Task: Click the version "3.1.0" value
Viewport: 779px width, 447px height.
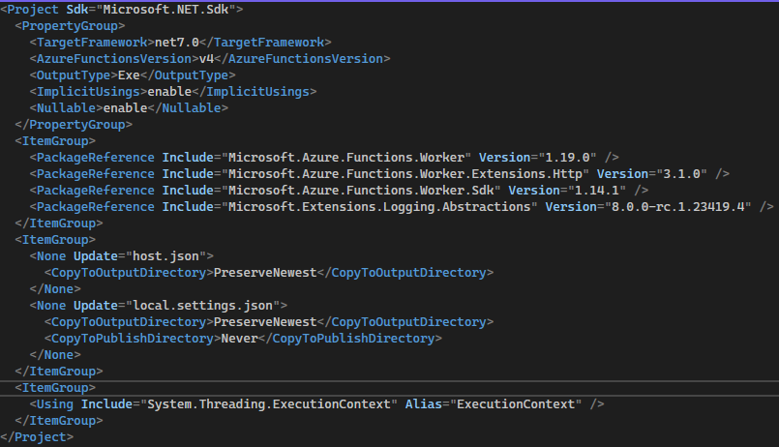Action: tap(681, 174)
